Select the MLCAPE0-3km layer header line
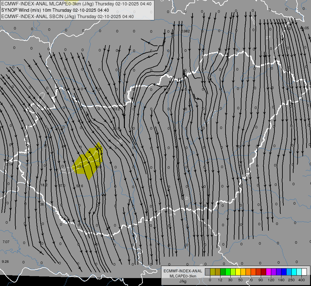This screenshot has width=311, height=286. coord(76,4)
